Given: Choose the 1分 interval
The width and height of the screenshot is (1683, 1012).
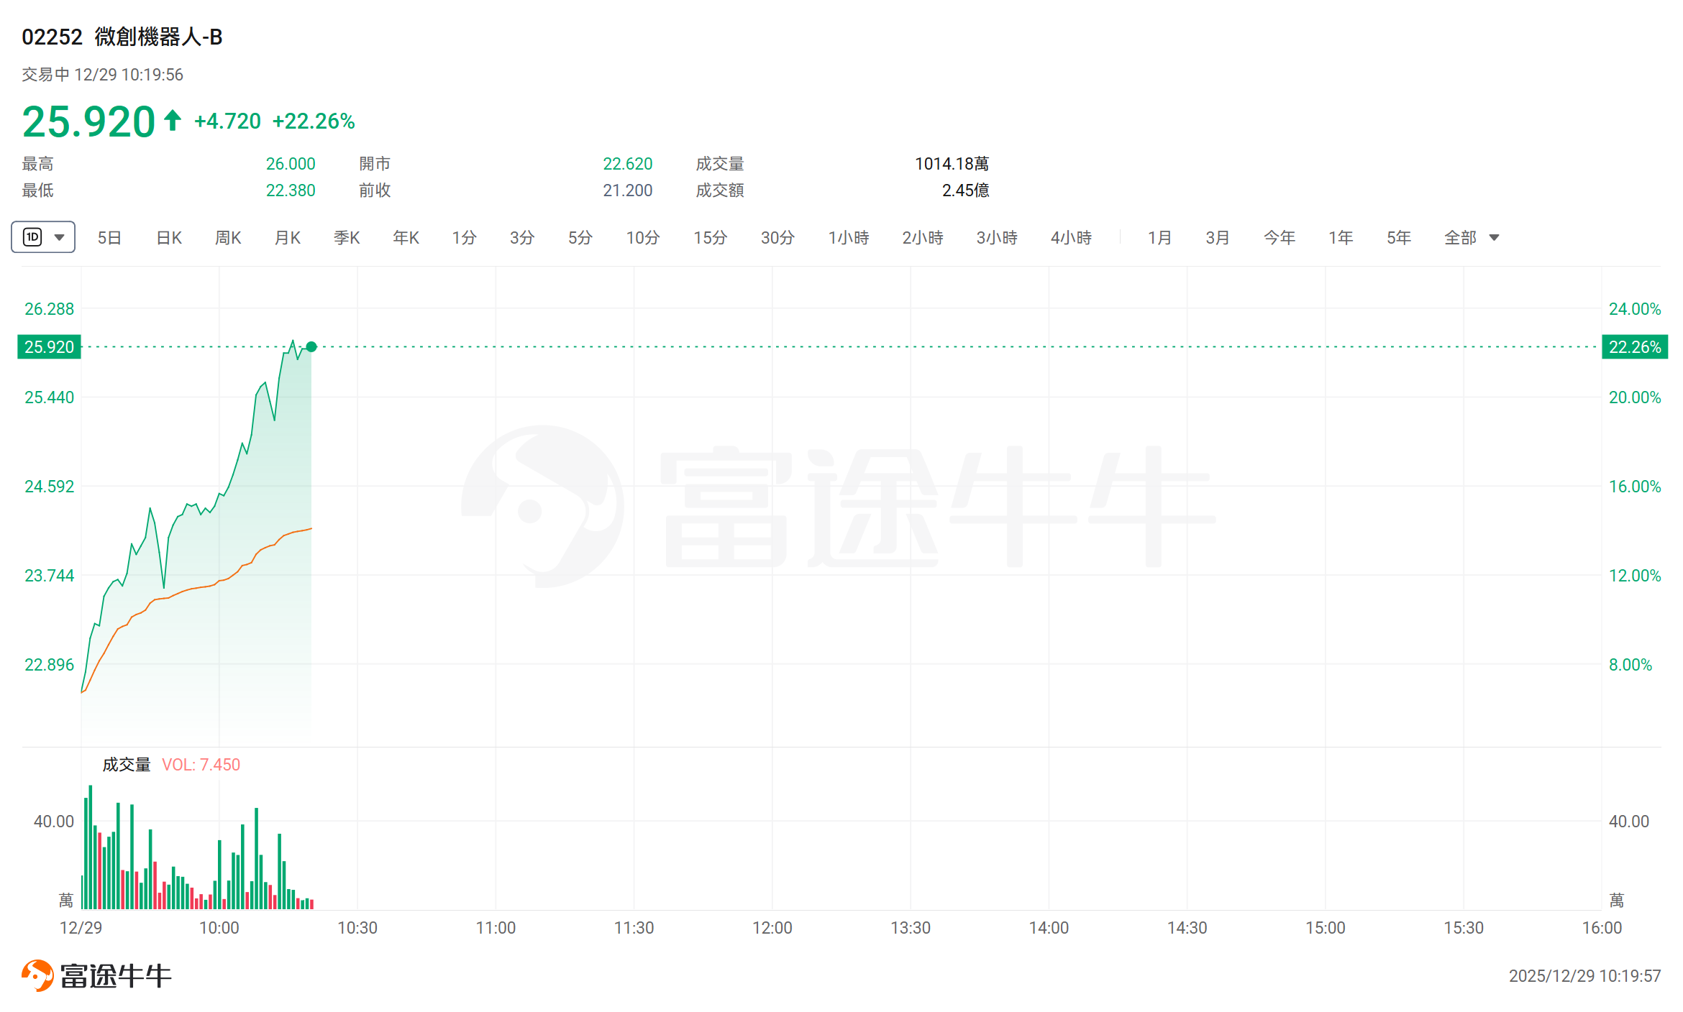Looking at the screenshot, I should [464, 238].
